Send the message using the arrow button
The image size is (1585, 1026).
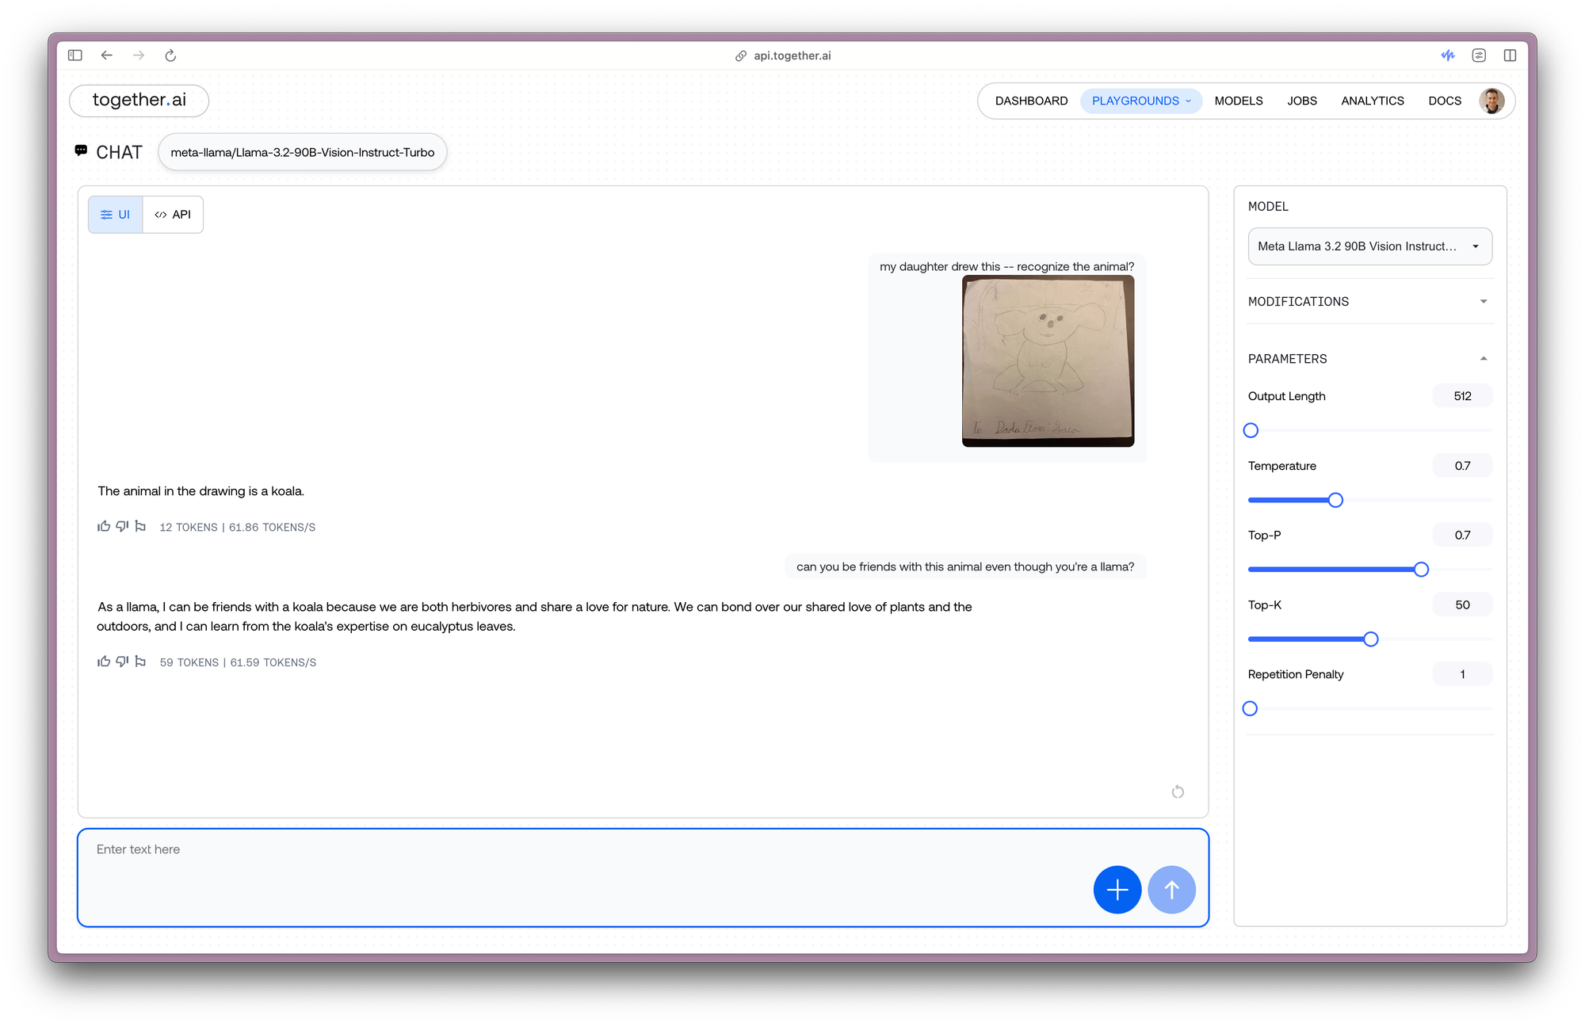click(1171, 890)
